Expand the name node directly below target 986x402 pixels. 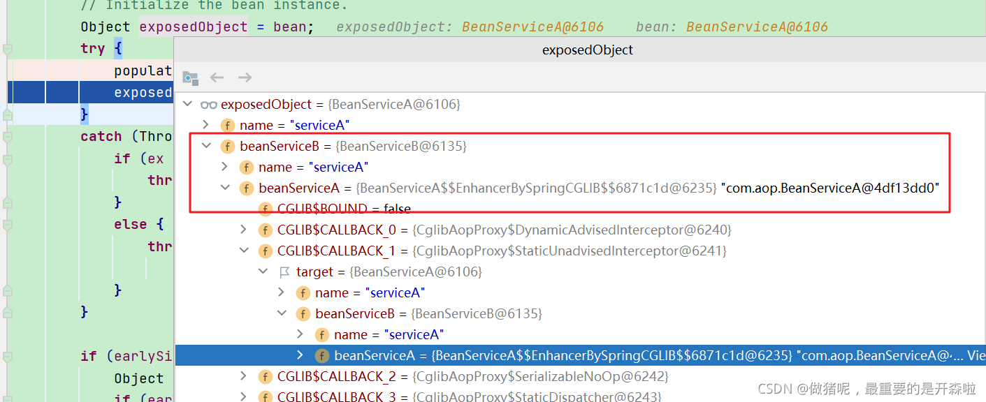281,292
